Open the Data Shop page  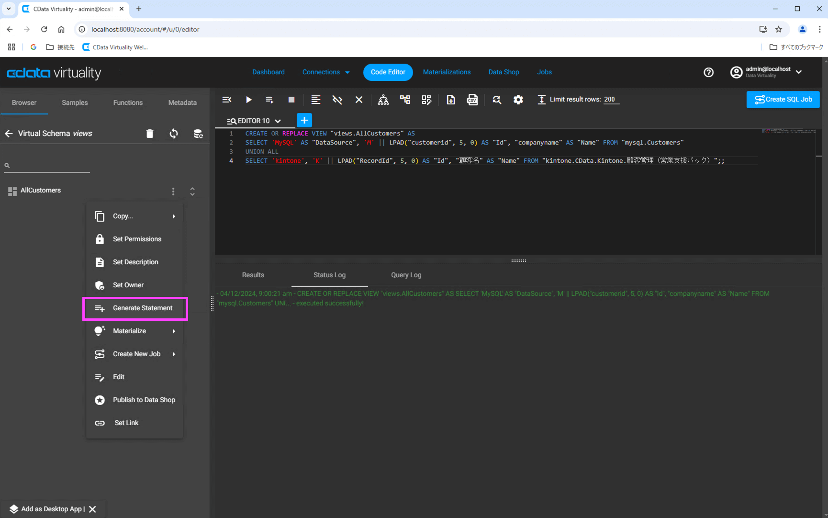pyautogui.click(x=504, y=72)
